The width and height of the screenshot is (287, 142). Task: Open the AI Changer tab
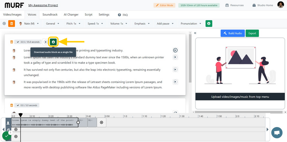pos(71,15)
